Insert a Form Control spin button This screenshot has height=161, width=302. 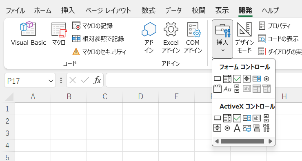point(247,79)
